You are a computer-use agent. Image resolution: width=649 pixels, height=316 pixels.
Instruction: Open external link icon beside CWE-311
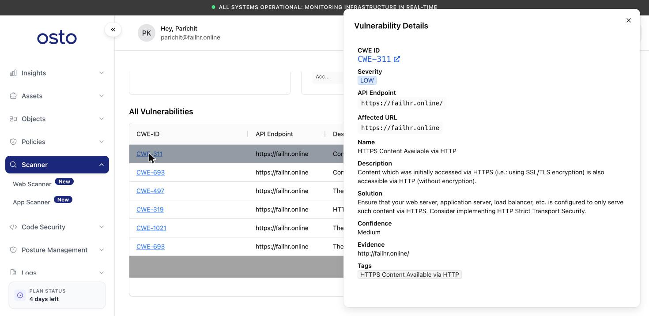point(397,59)
